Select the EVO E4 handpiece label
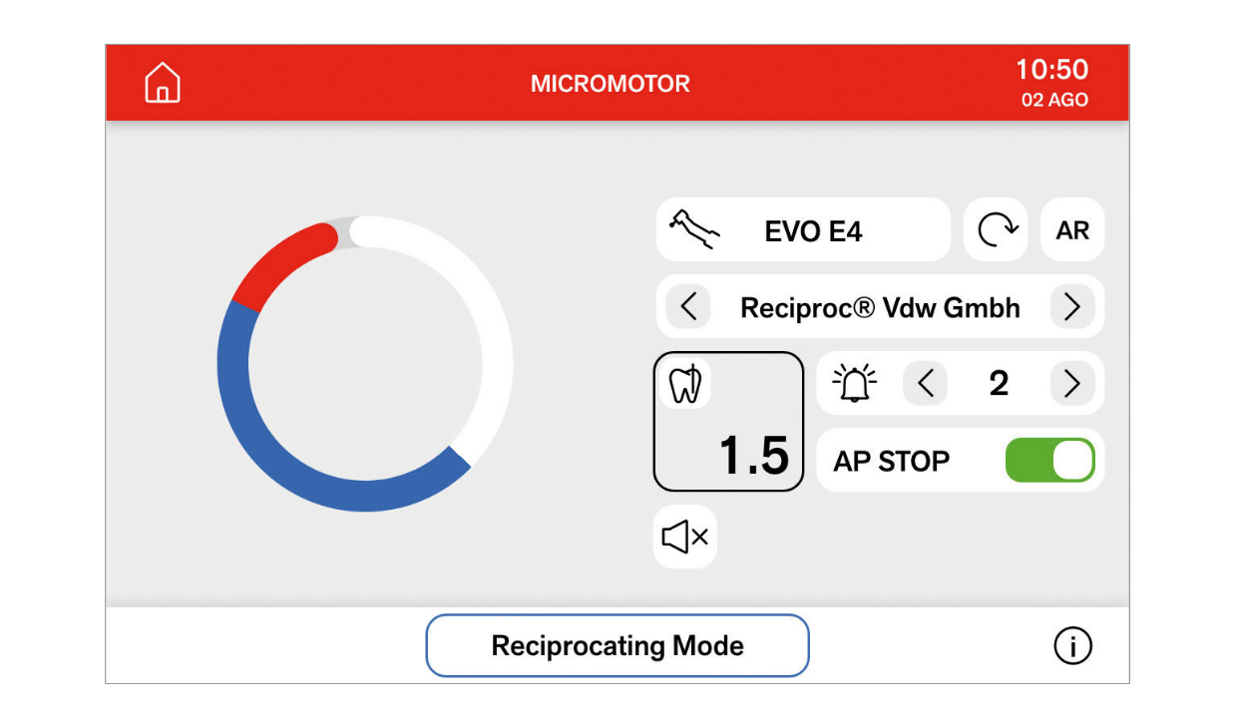Image resolution: width=1235 pixels, height=728 pixels. 813,231
